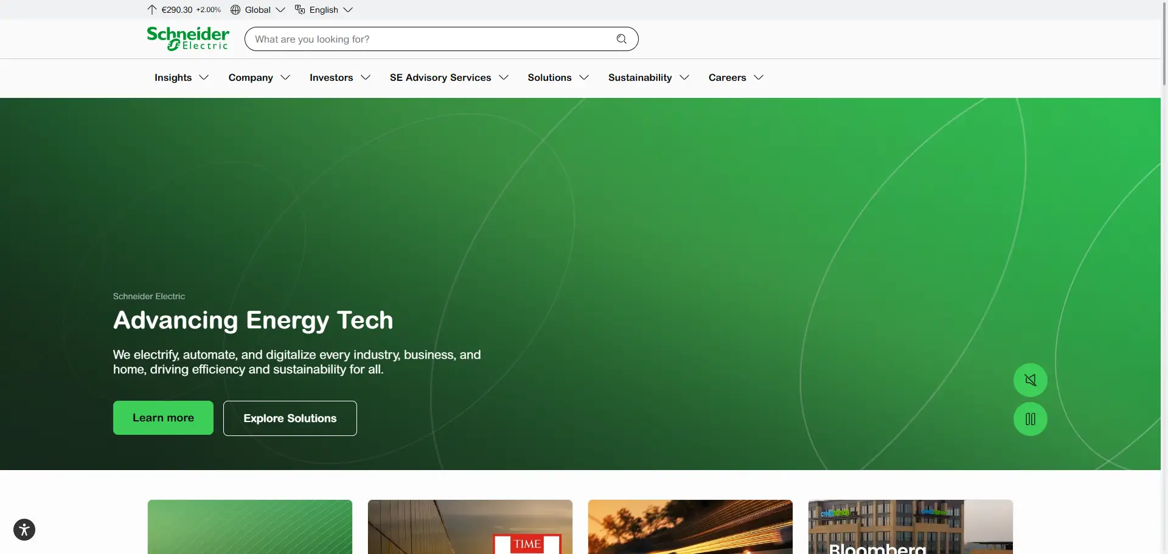Open the SE Advisory Services menu
This screenshot has width=1168, height=554.
[x=440, y=78]
